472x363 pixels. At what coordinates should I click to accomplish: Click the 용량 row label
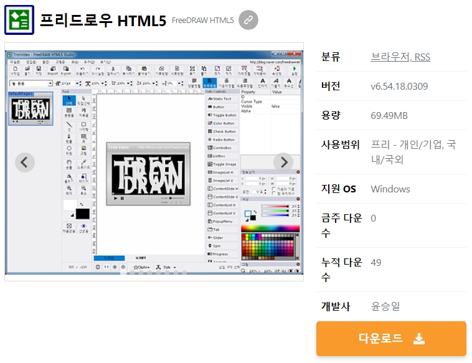click(331, 115)
